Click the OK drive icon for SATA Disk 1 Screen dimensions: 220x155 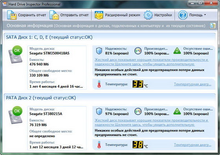15,55
